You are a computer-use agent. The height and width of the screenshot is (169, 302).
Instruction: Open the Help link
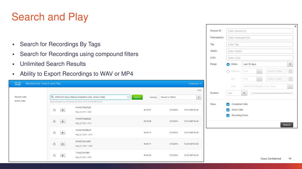pos(199,90)
